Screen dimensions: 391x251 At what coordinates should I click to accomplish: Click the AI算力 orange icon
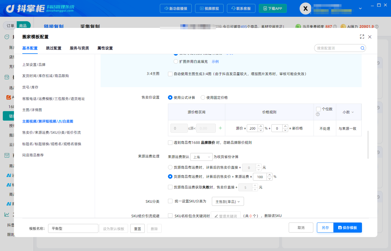tap(343, 27)
